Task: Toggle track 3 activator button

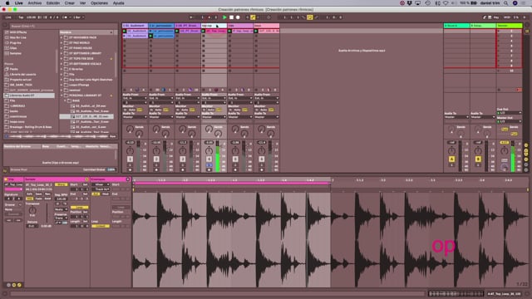Action: click(x=183, y=159)
